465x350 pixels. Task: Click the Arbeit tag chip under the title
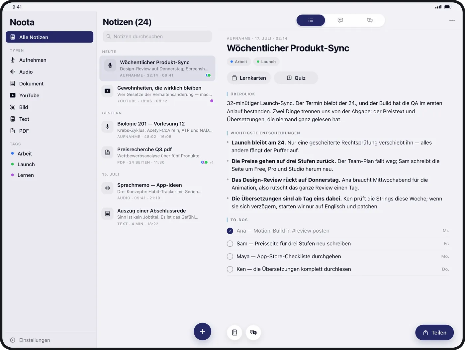tap(239, 61)
